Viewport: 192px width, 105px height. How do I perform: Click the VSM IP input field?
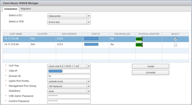click(69, 71)
